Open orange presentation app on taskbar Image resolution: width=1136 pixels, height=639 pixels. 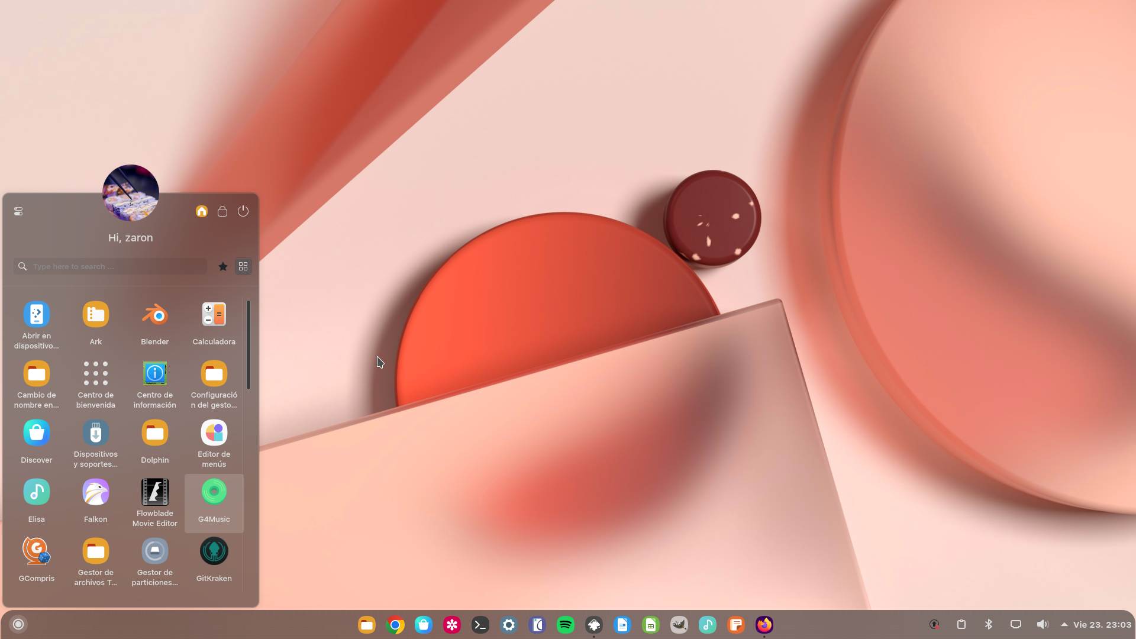(x=736, y=625)
